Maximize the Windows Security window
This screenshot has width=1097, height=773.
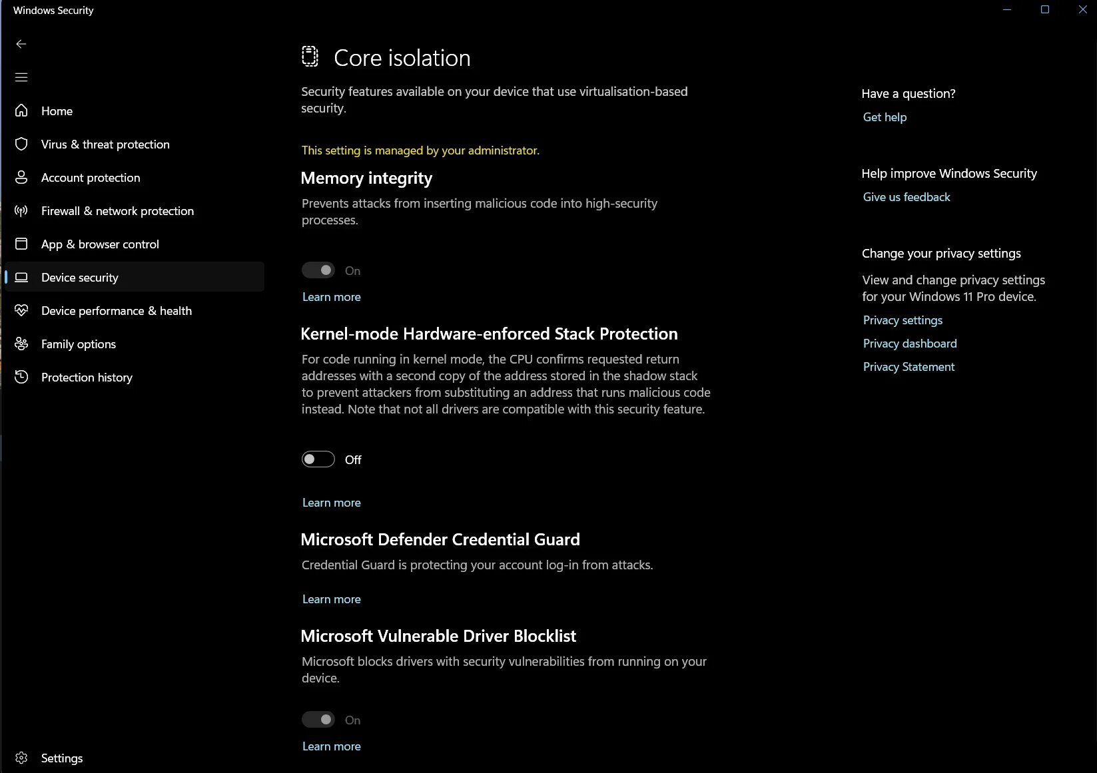pyautogui.click(x=1044, y=9)
